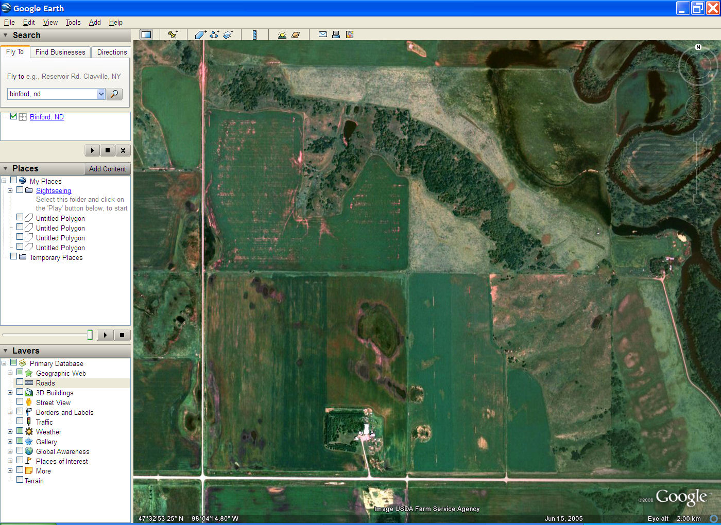Viewport: 721px width, 525px height.
Task: Open the Help menu
Action: pyautogui.click(x=116, y=22)
